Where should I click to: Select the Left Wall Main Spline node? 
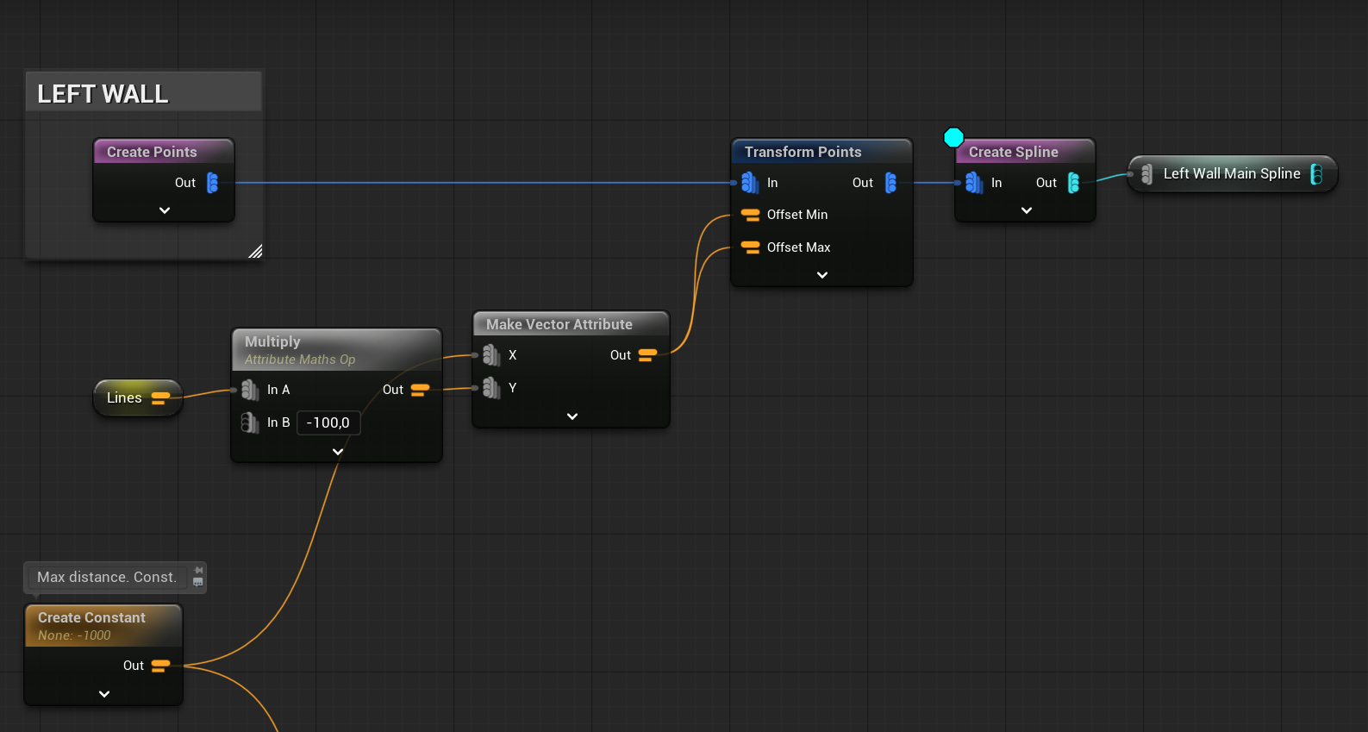1231,174
